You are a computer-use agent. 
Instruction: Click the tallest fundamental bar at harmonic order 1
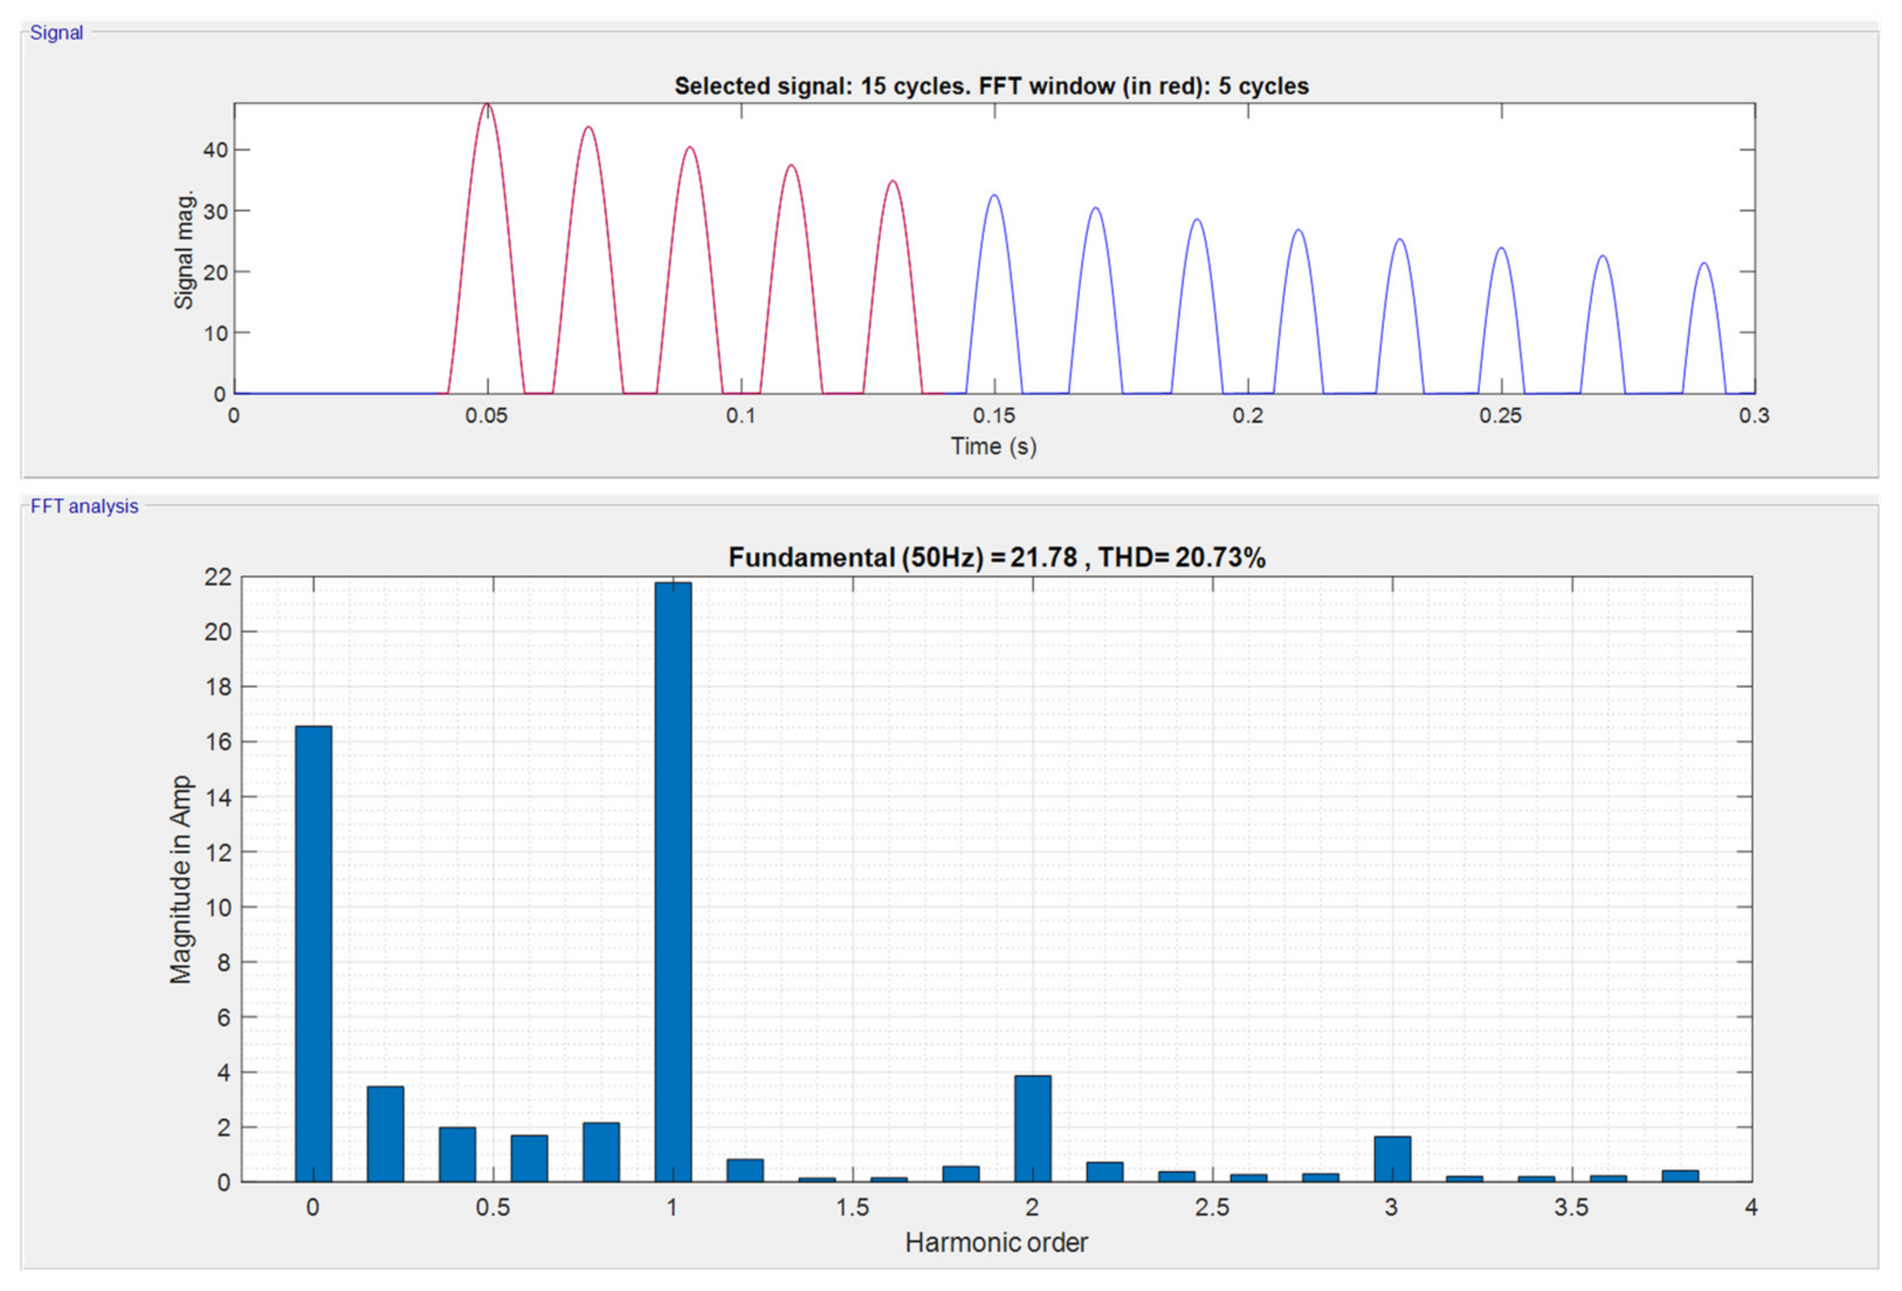(x=673, y=882)
